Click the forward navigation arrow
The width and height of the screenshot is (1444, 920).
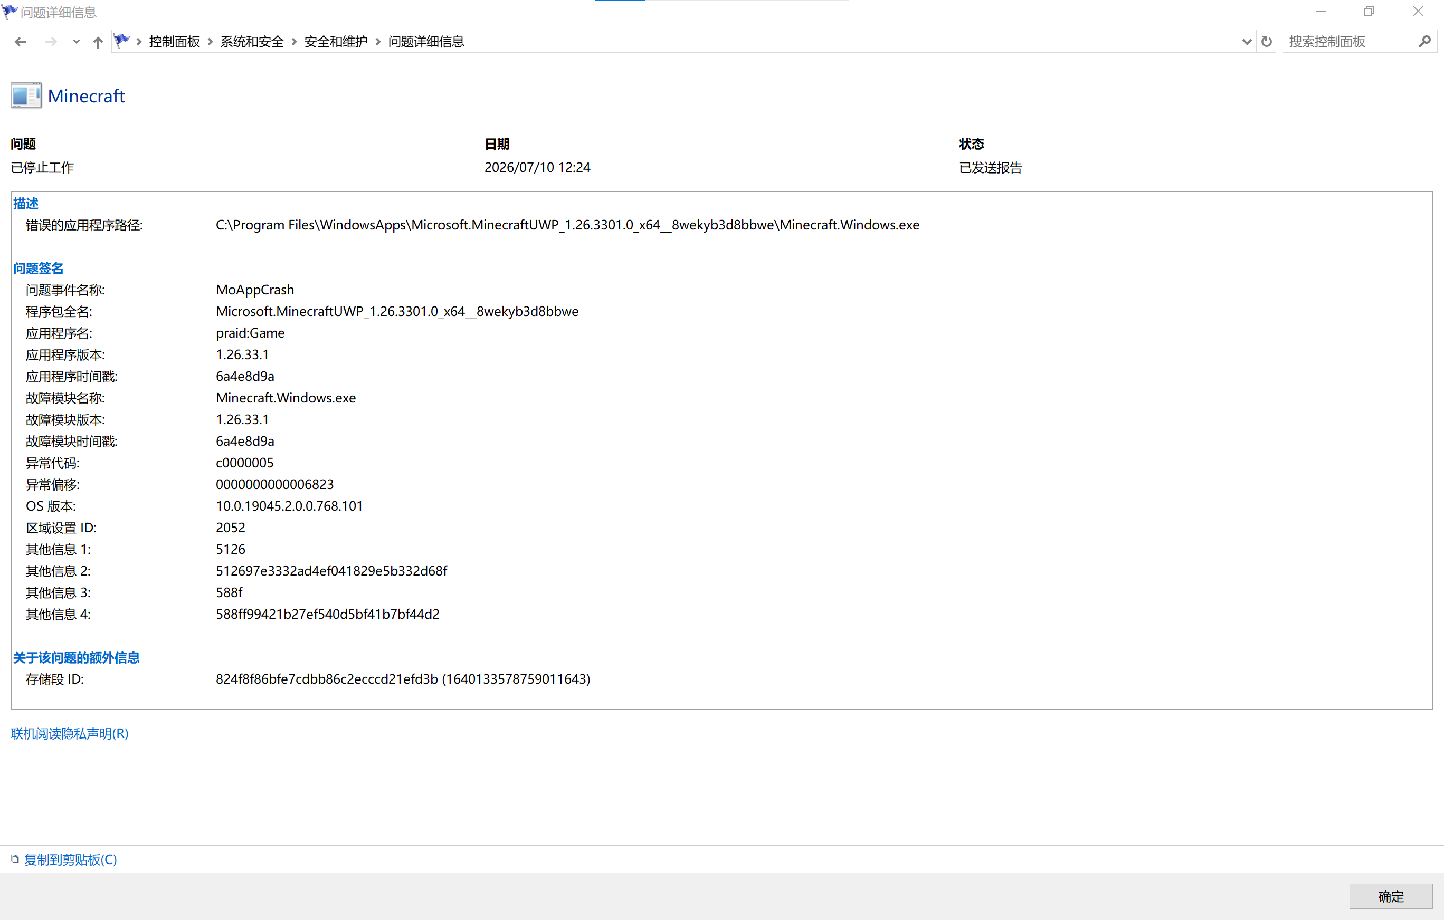(51, 41)
